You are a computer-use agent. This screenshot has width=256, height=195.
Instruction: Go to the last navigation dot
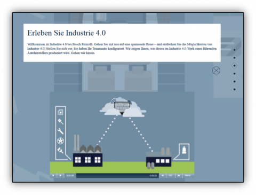click(234, 89)
